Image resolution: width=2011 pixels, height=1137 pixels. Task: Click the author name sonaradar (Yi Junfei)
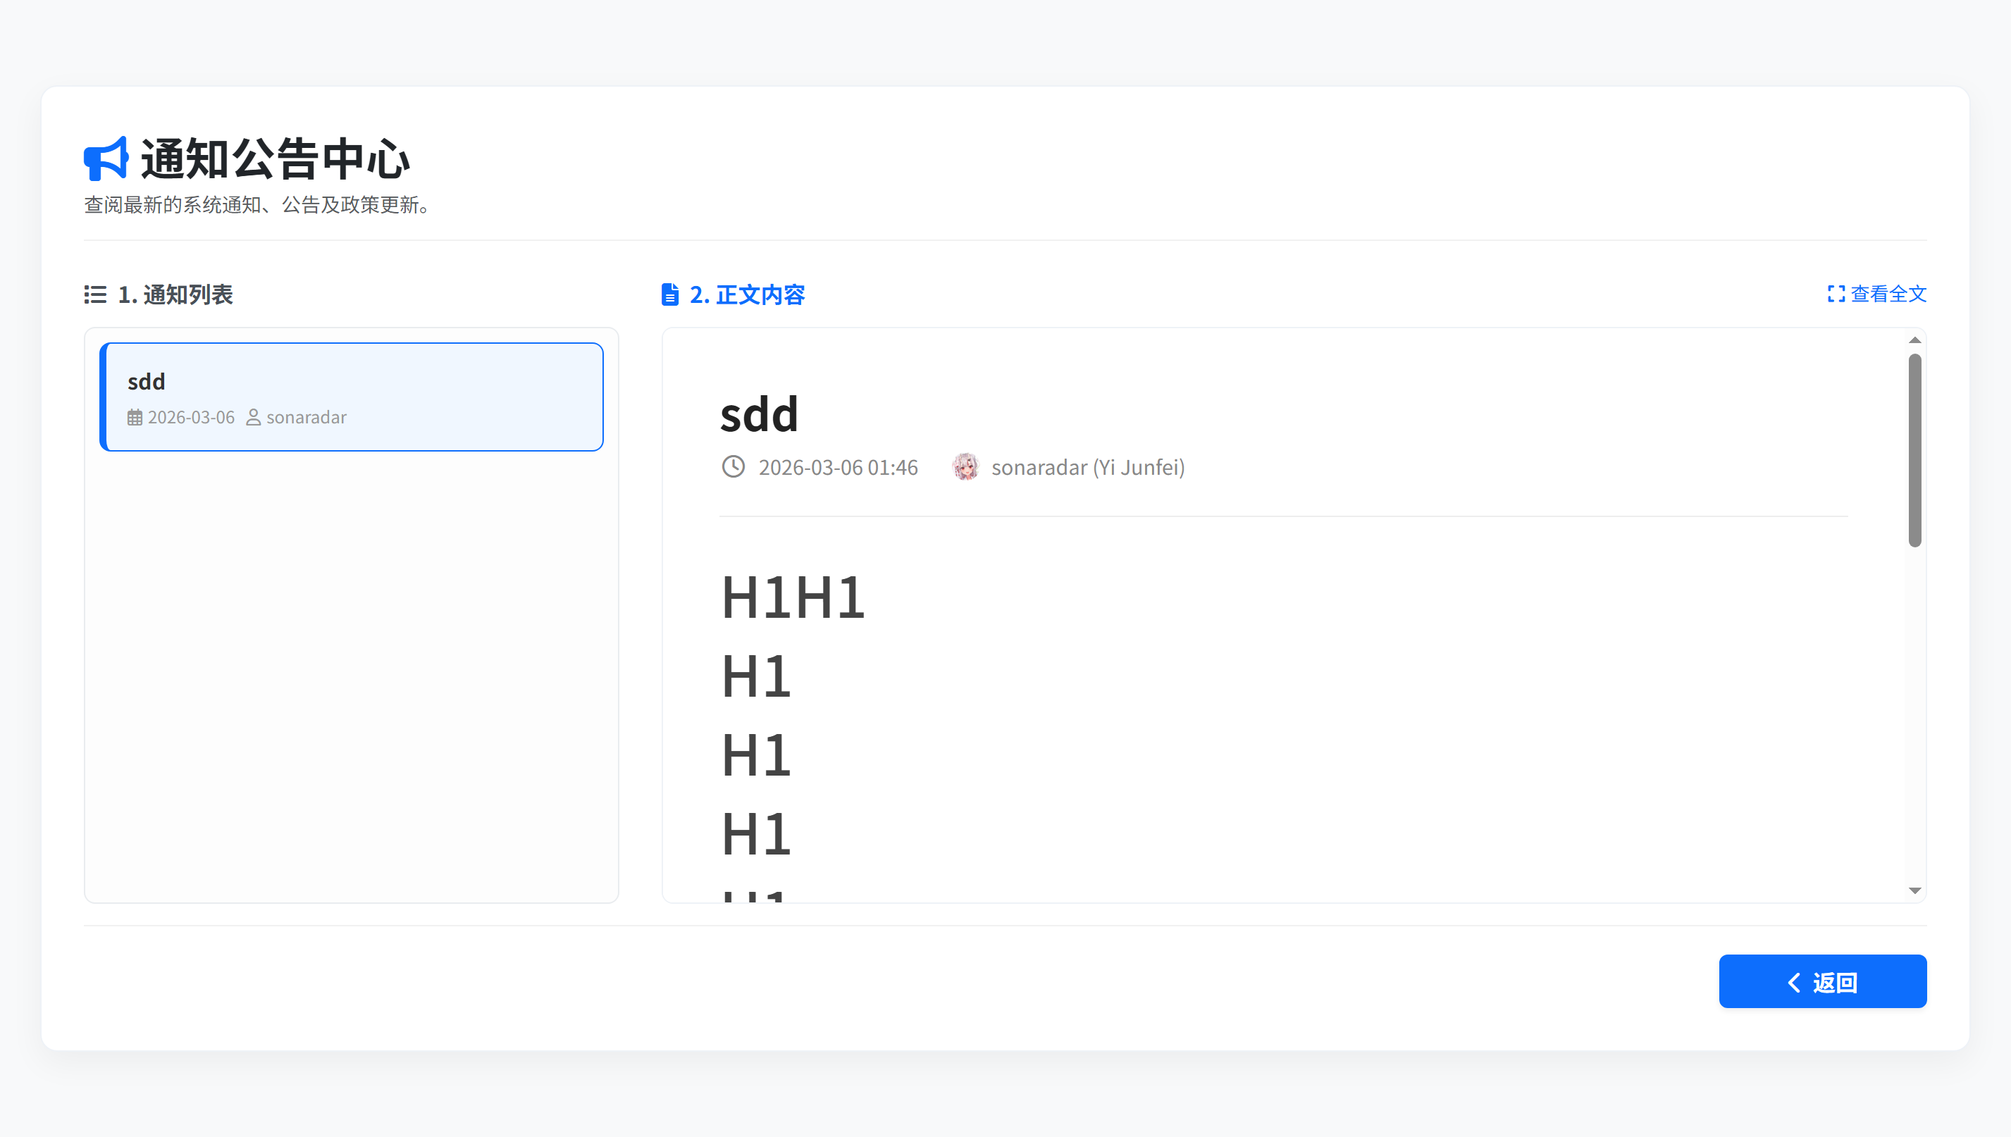tap(1088, 467)
